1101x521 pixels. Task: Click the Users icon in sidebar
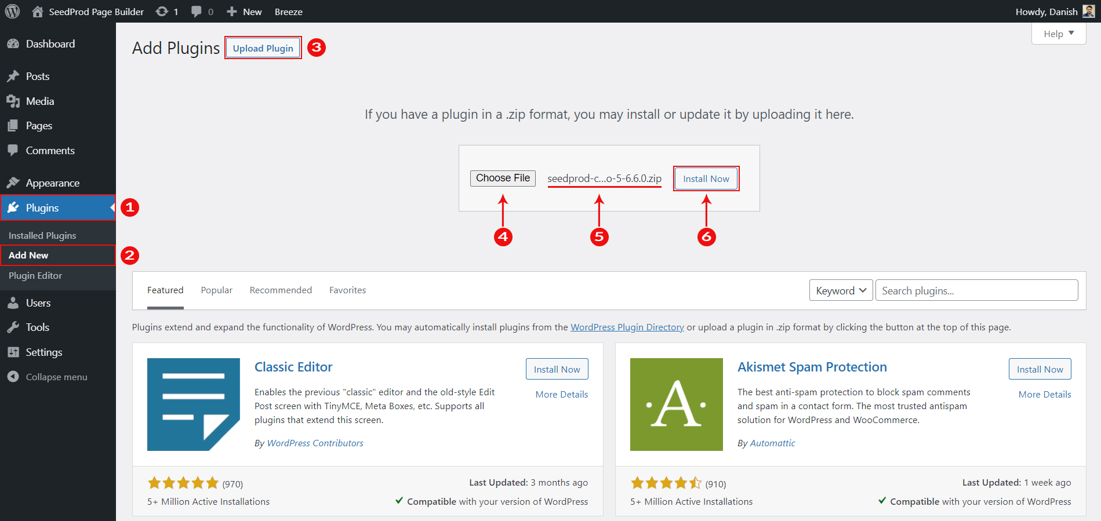(x=13, y=303)
